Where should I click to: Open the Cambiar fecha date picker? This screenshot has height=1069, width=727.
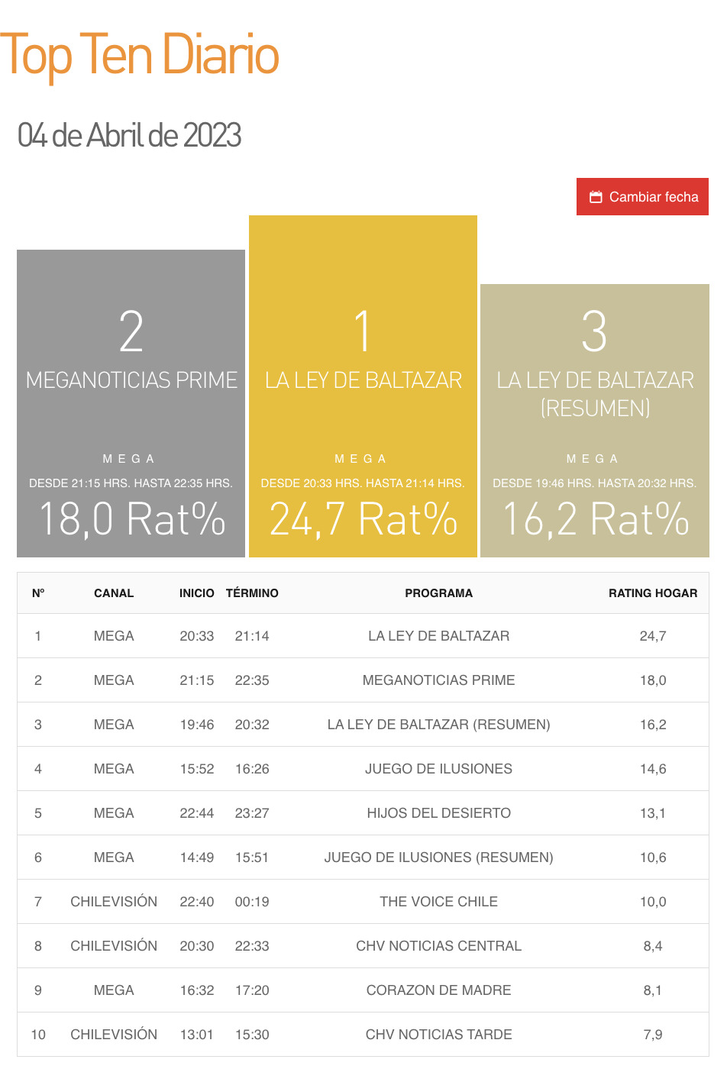pyautogui.click(x=653, y=196)
